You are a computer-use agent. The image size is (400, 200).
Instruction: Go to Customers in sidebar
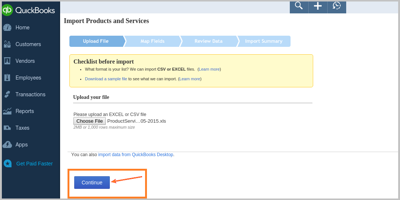tap(28, 45)
